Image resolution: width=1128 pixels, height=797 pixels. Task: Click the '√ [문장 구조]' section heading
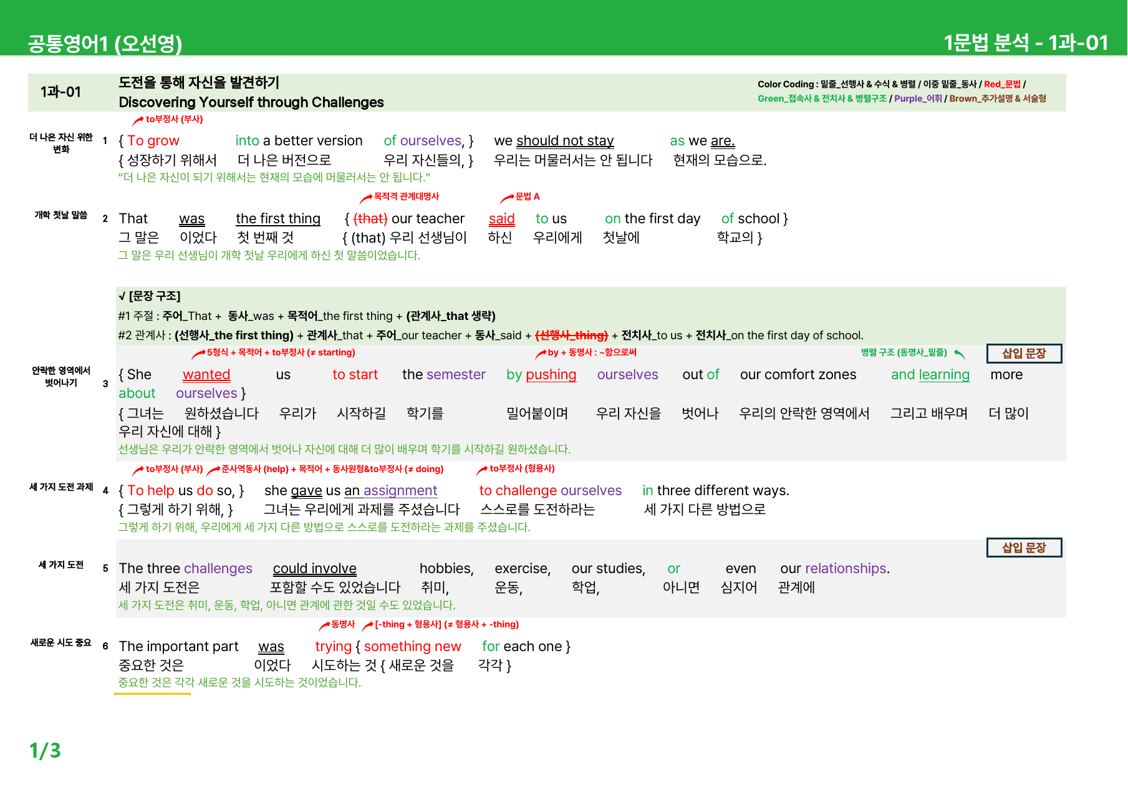click(x=150, y=296)
